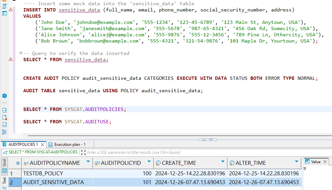Viewport: 332px width, 190px height.
Task: Switch to the AUDITPOLICIES 1 results tab
Action: [23, 144]
